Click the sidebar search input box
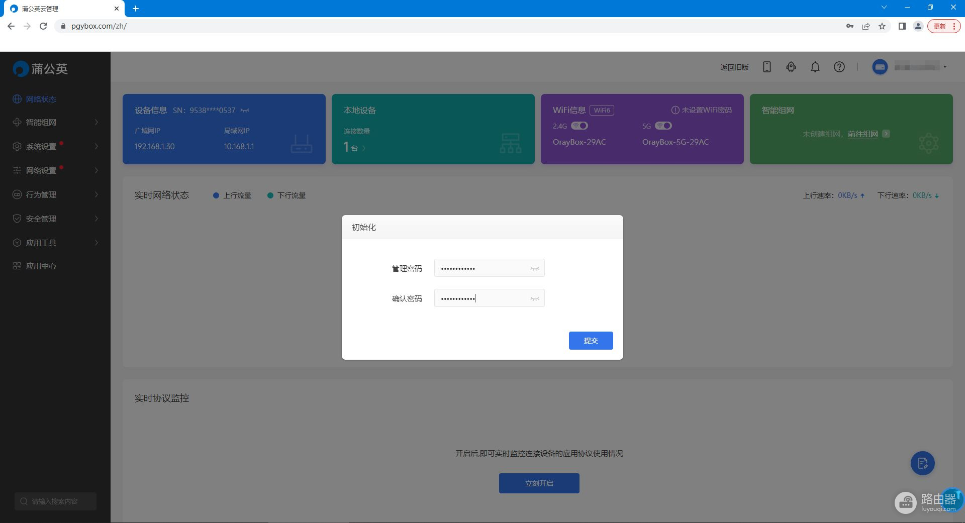This screenshot has width=965, height=523. tap(55, 501)
